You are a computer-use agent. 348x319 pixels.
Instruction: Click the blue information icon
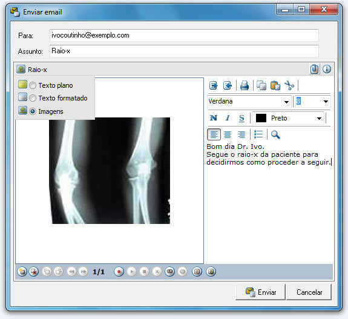327,69
